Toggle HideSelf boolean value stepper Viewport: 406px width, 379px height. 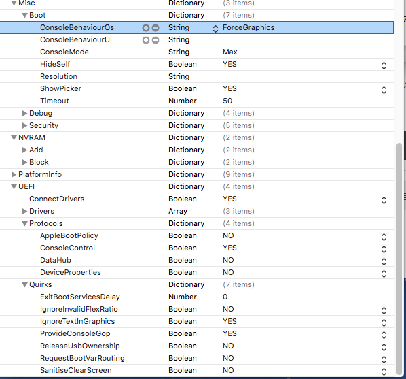(384, 65)
